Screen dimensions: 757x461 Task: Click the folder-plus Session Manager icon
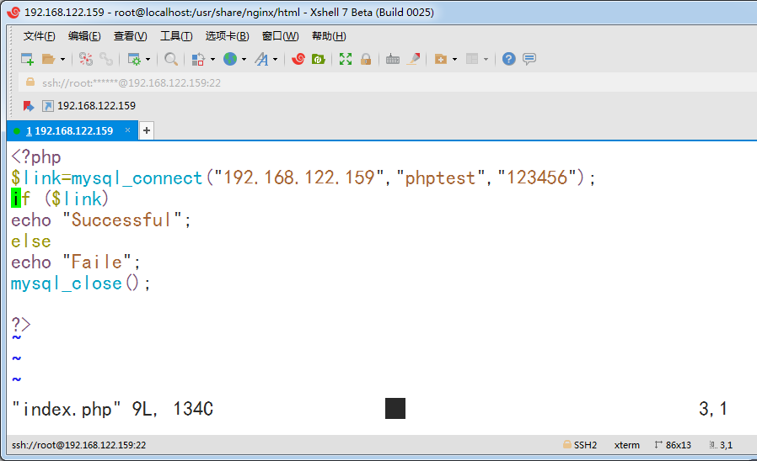coord(441,59)
